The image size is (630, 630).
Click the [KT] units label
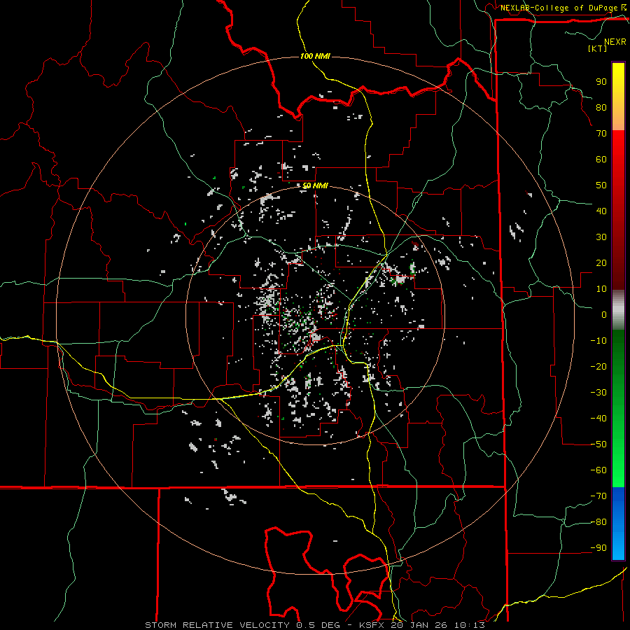pos(598,48)
